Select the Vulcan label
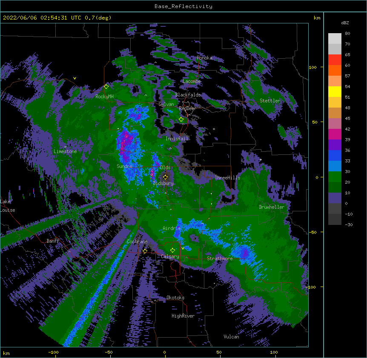The height and width of the screenshot is (358, 367). 231,337
